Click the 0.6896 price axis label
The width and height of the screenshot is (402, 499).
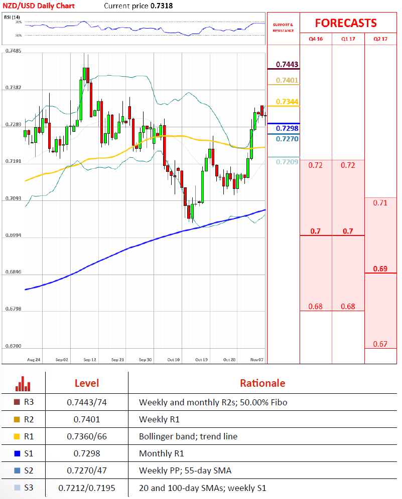(x=13, y=272)
